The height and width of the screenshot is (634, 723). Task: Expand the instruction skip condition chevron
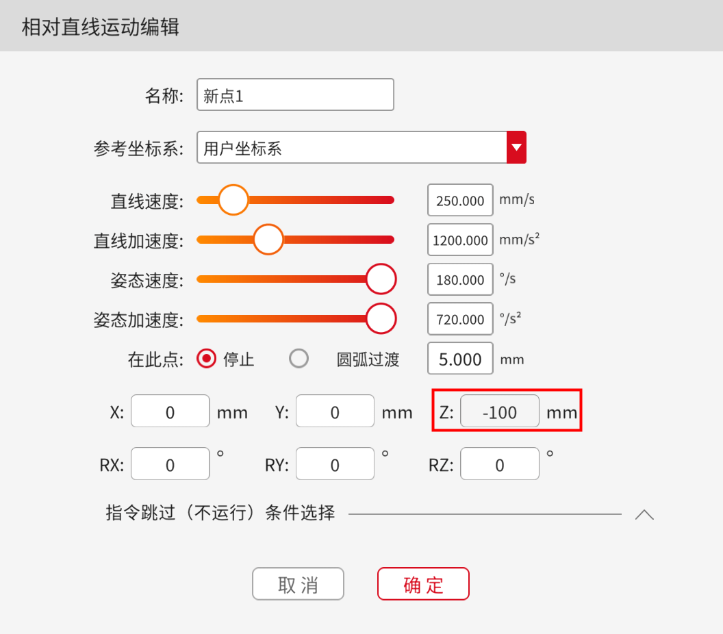644,514
